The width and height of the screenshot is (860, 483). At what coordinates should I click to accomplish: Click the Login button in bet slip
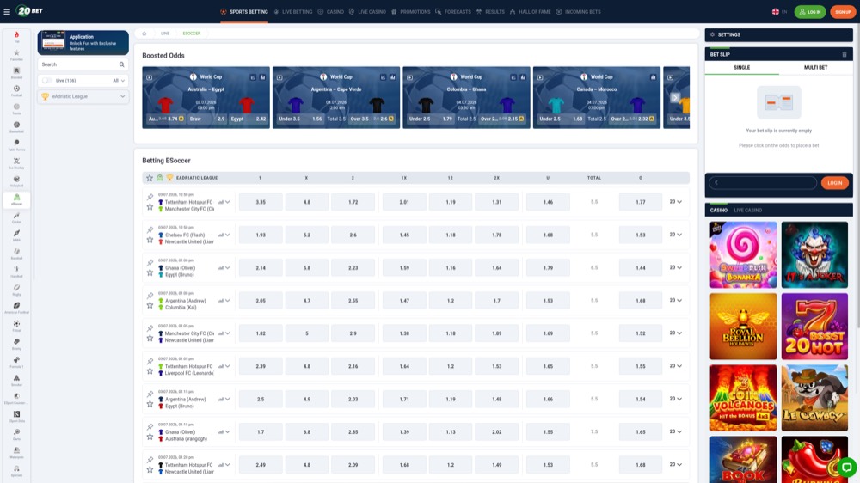click(835, 183)
